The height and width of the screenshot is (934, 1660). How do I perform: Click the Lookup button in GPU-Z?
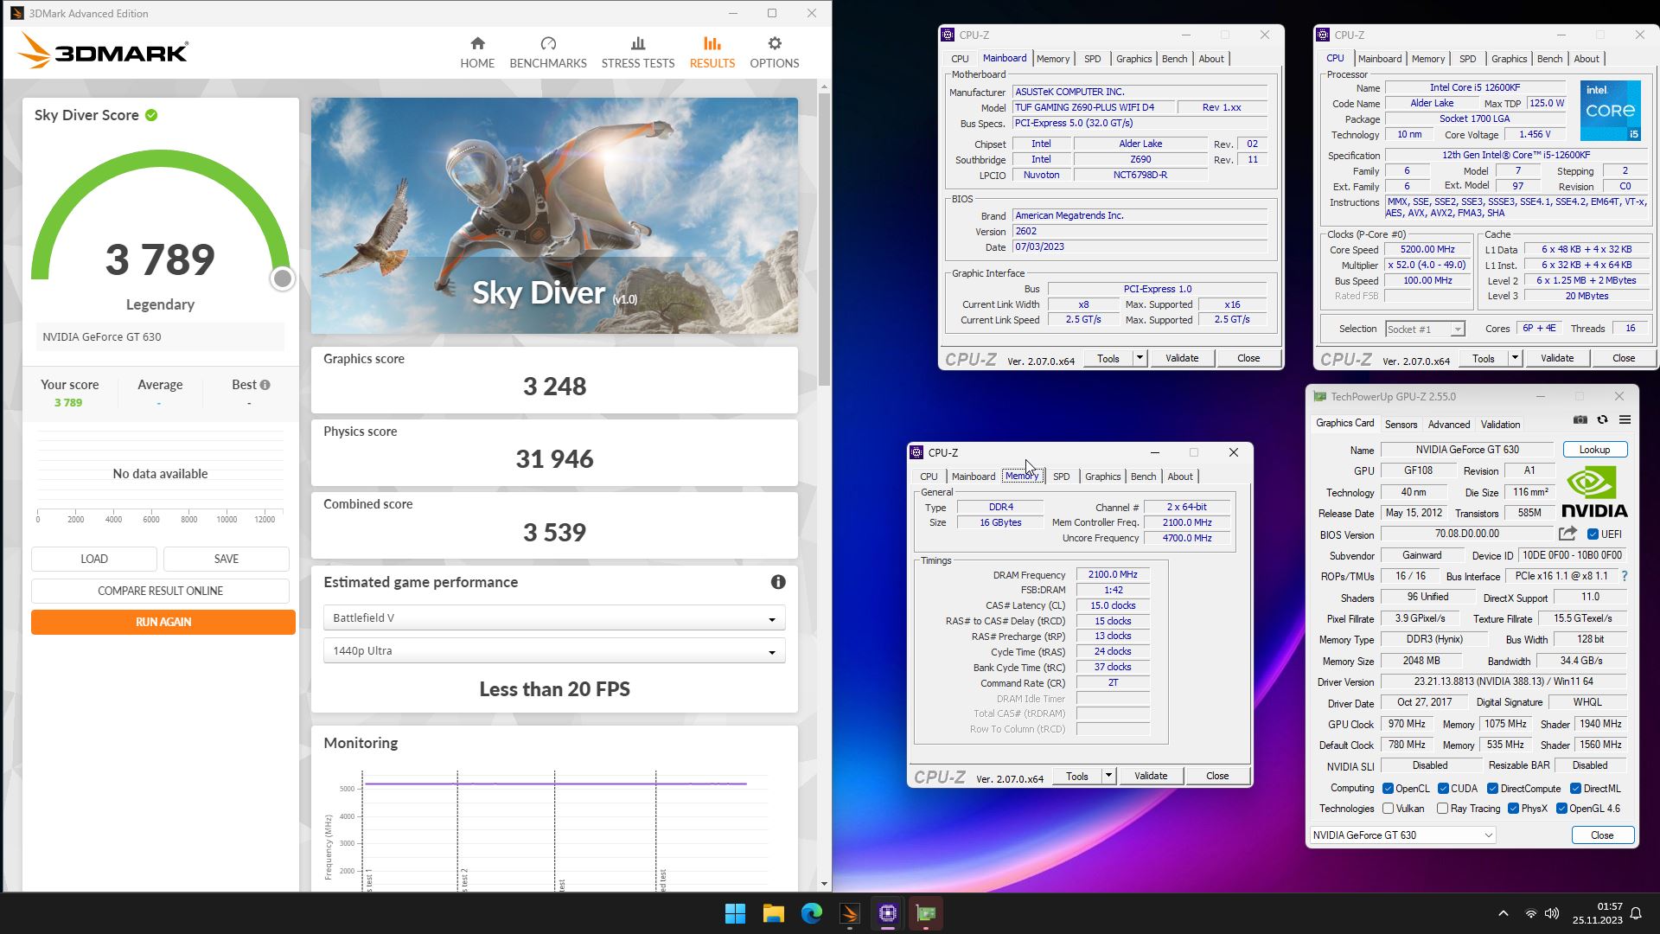(1594, 450)
